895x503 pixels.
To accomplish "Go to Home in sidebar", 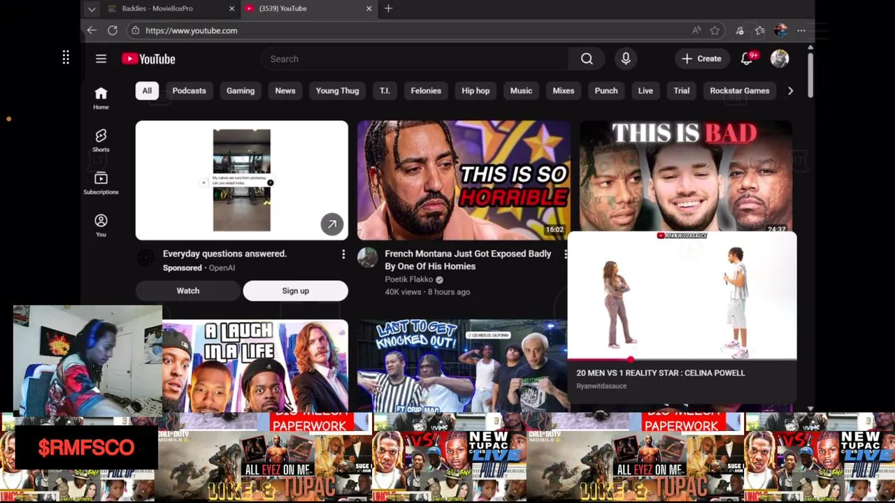I will pyautogui.click(x=101, y=99).
